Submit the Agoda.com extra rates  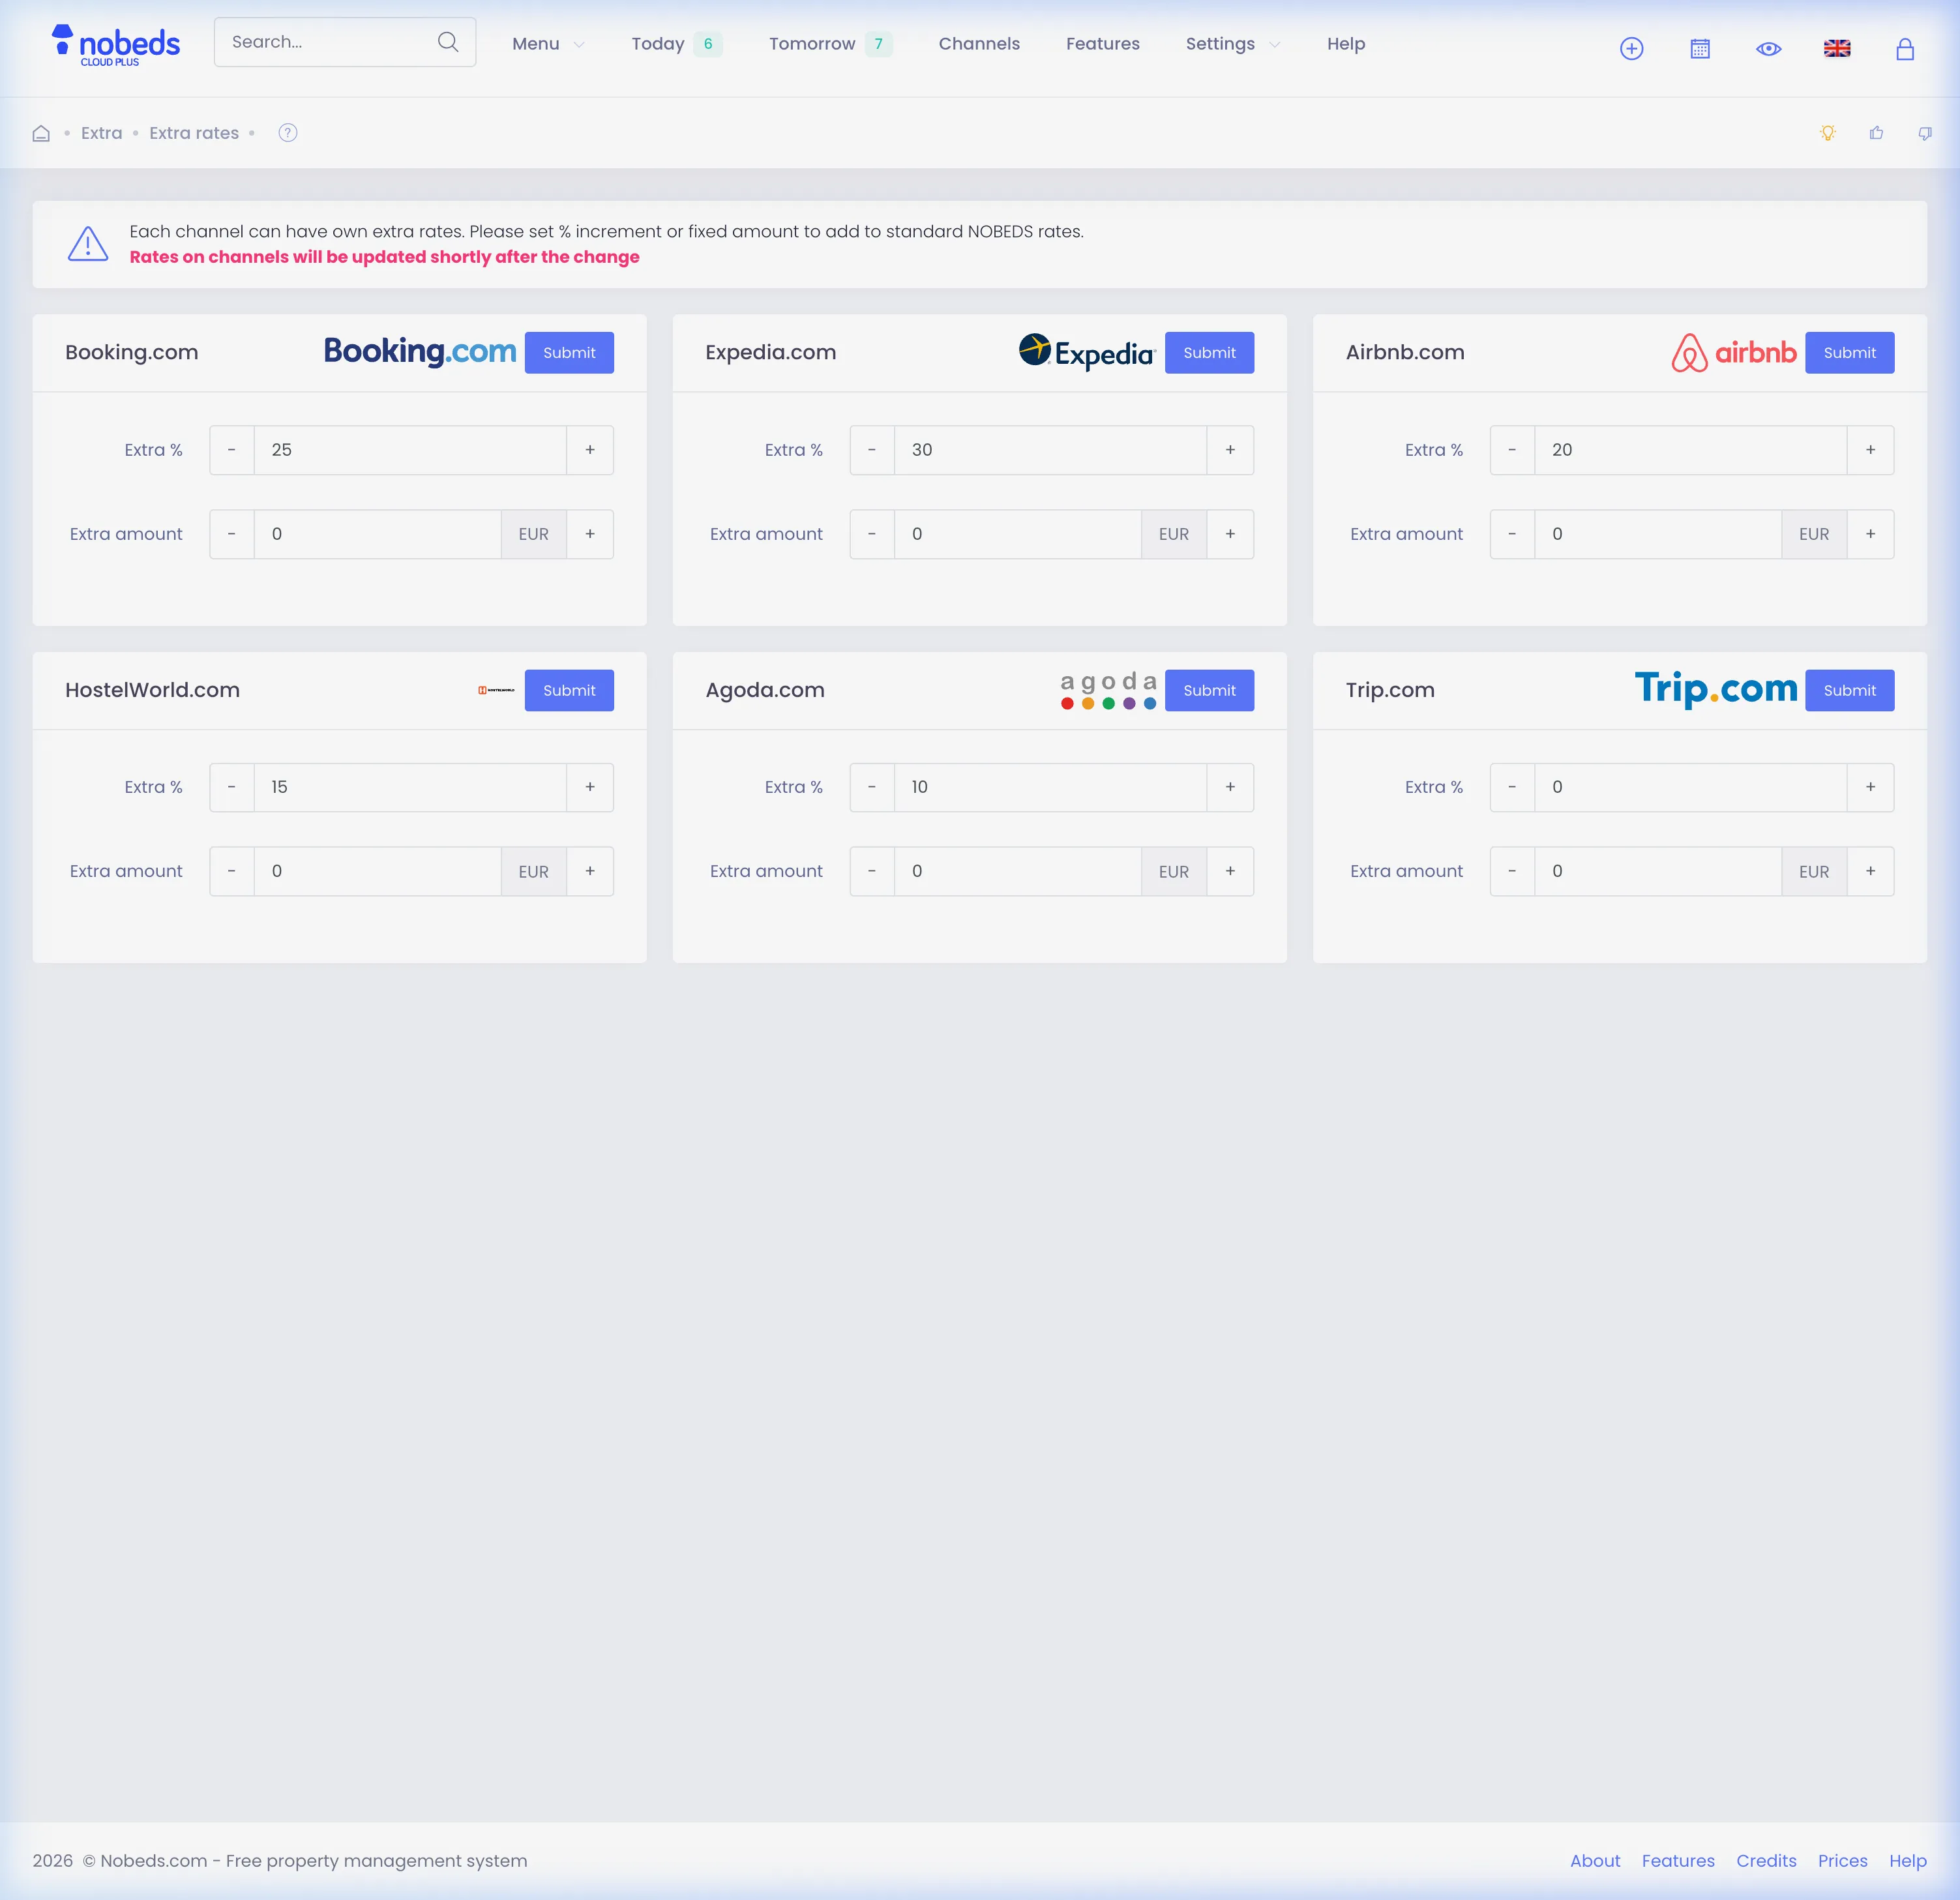[x=1209, y=690]
